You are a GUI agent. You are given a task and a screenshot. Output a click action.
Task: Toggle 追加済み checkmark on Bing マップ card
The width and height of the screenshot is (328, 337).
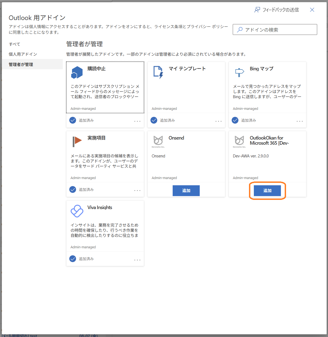point(235,120)
